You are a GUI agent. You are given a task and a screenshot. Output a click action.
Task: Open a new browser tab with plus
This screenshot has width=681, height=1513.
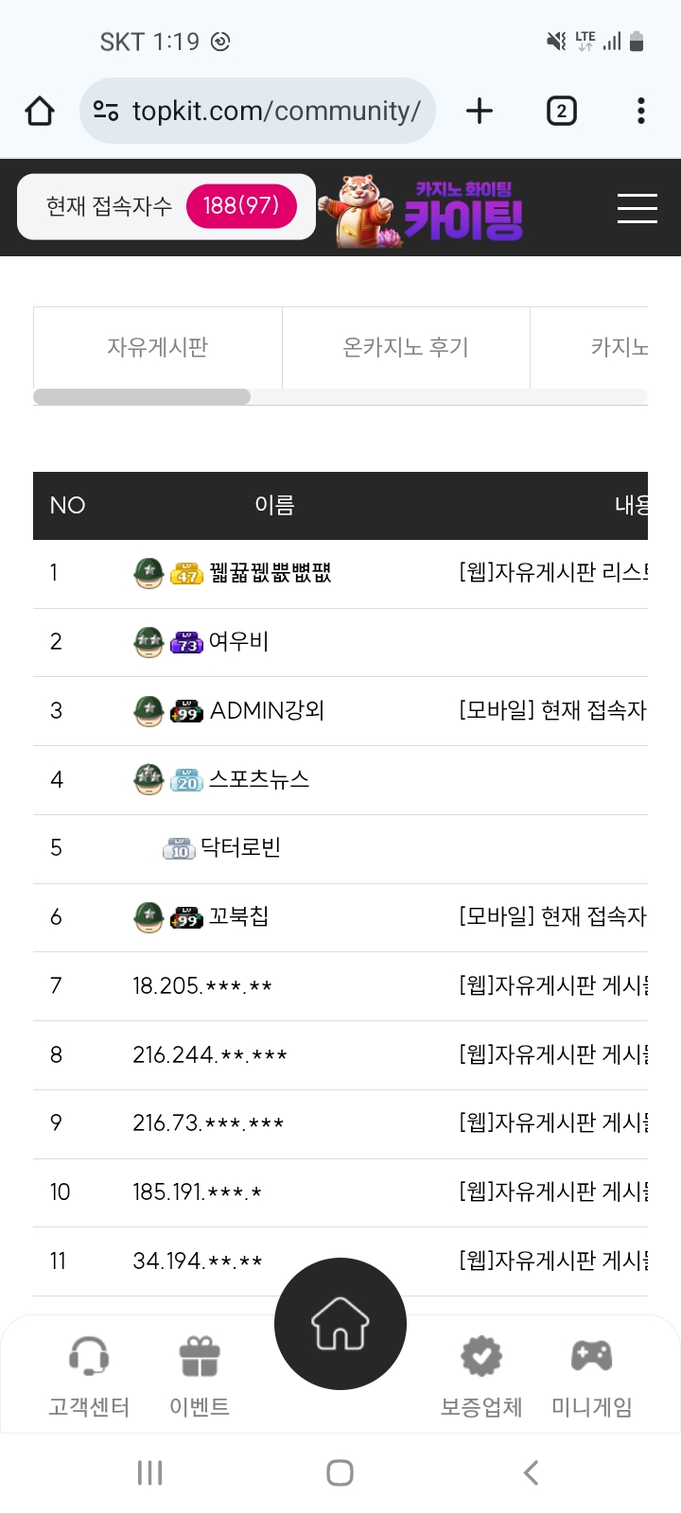coord(480,111)
